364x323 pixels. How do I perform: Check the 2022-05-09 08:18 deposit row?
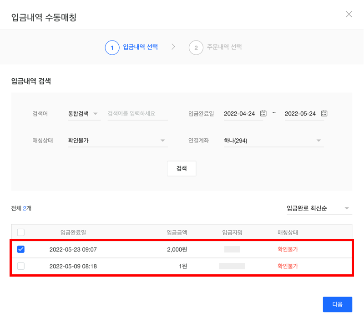pos(21,266)
